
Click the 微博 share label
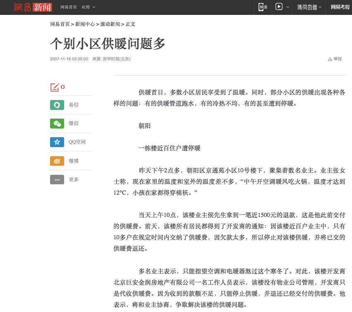tap(74, 161)
